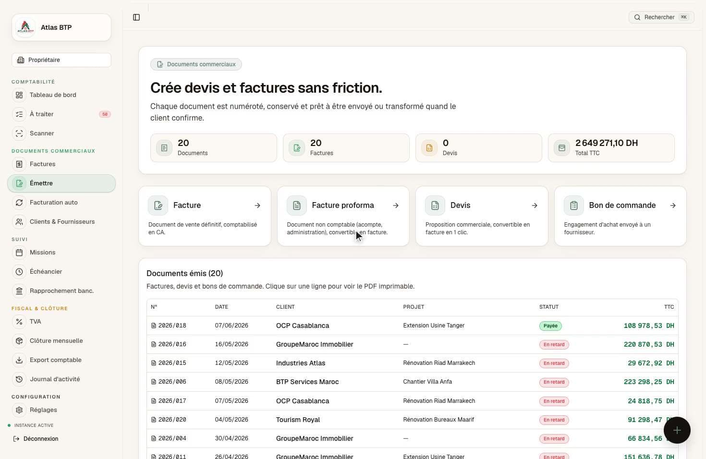The height and width of the screenshot is (459, 706).
Task: Create a new Facture document
Action: click(205, 216)
